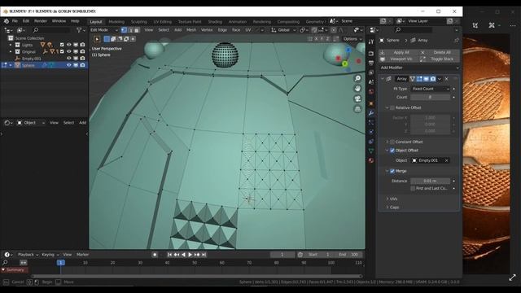Click the zoom magnifier viewport gizmo
Image resolution: width=521 pixels, height=293 pixels.
point(357,78)
